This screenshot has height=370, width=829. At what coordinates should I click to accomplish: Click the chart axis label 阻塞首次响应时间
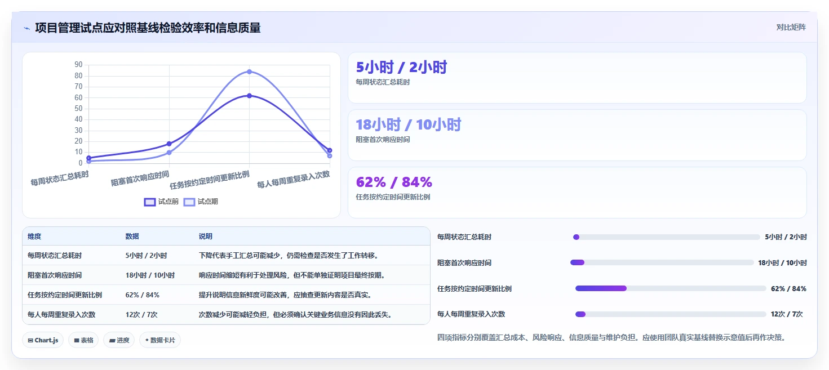(140, 179)
